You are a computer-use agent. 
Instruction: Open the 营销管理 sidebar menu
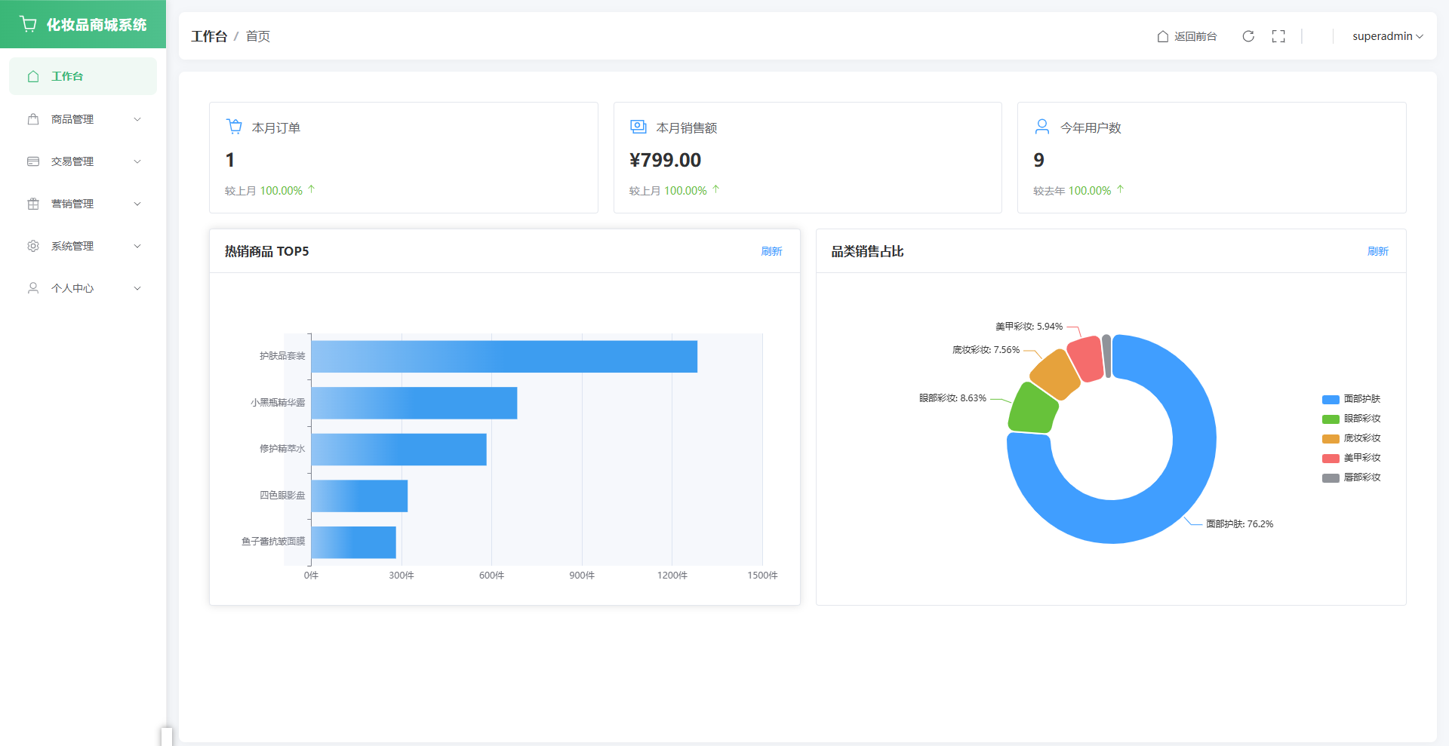pos(72,204)
